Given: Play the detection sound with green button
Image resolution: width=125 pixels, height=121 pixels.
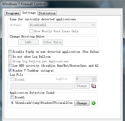Looking at the screenshot, I should click(94, 103).
